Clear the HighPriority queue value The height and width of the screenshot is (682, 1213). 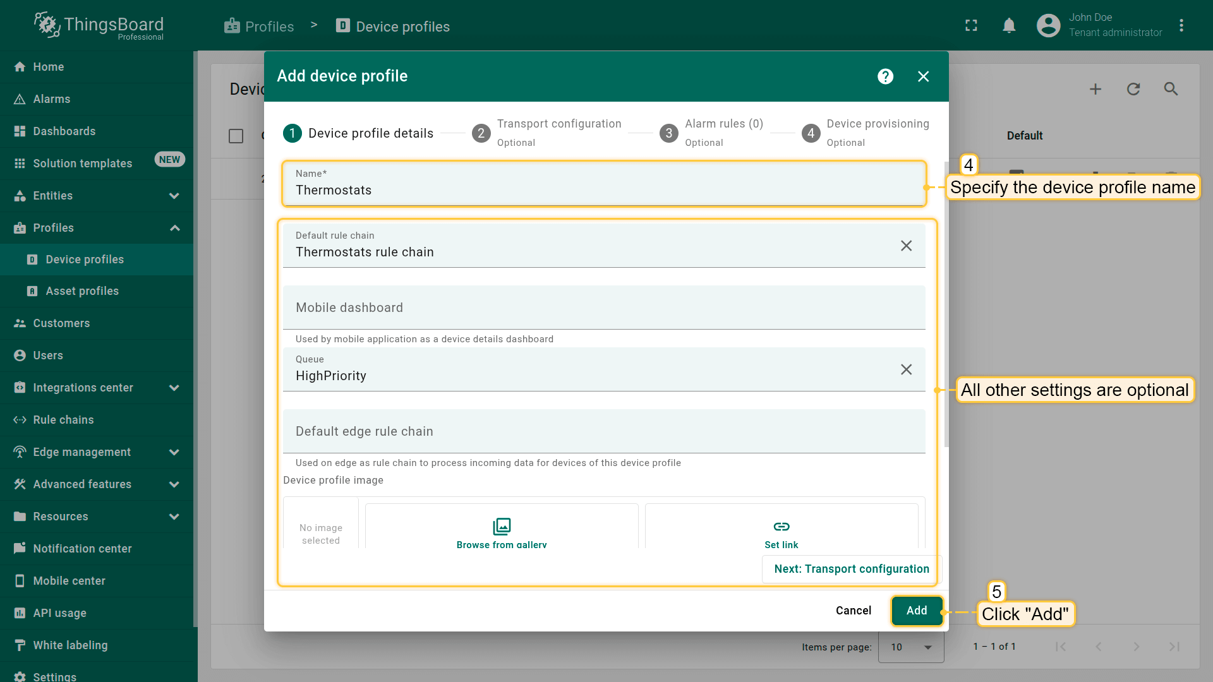906,369
